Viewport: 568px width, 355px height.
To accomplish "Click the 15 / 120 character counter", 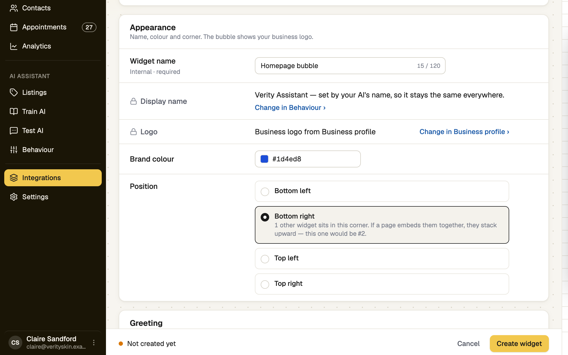I will [429, 66].
